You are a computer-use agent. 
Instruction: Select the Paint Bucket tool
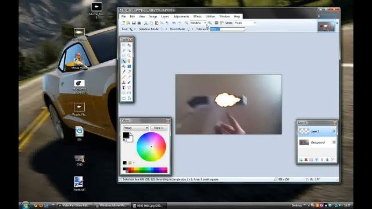[124, 66]
